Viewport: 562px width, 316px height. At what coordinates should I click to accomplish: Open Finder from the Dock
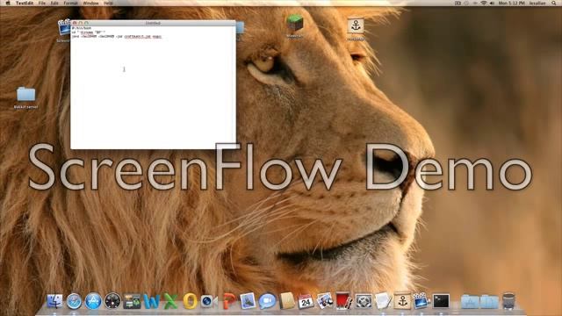[x=54, y=301]
